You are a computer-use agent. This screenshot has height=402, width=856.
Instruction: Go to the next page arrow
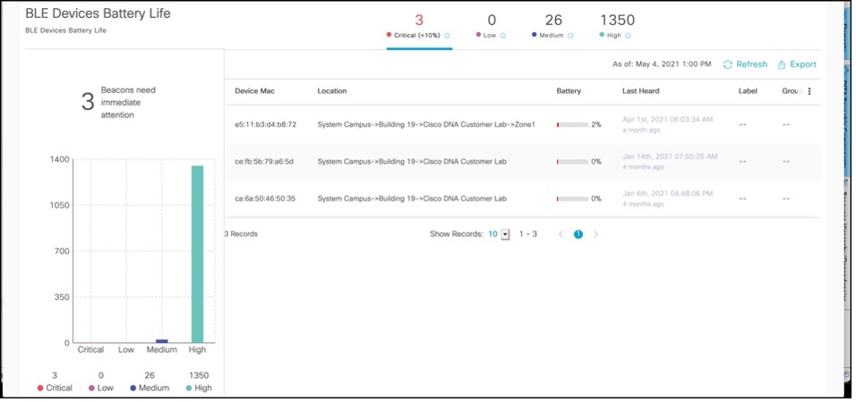click(596, 235)
